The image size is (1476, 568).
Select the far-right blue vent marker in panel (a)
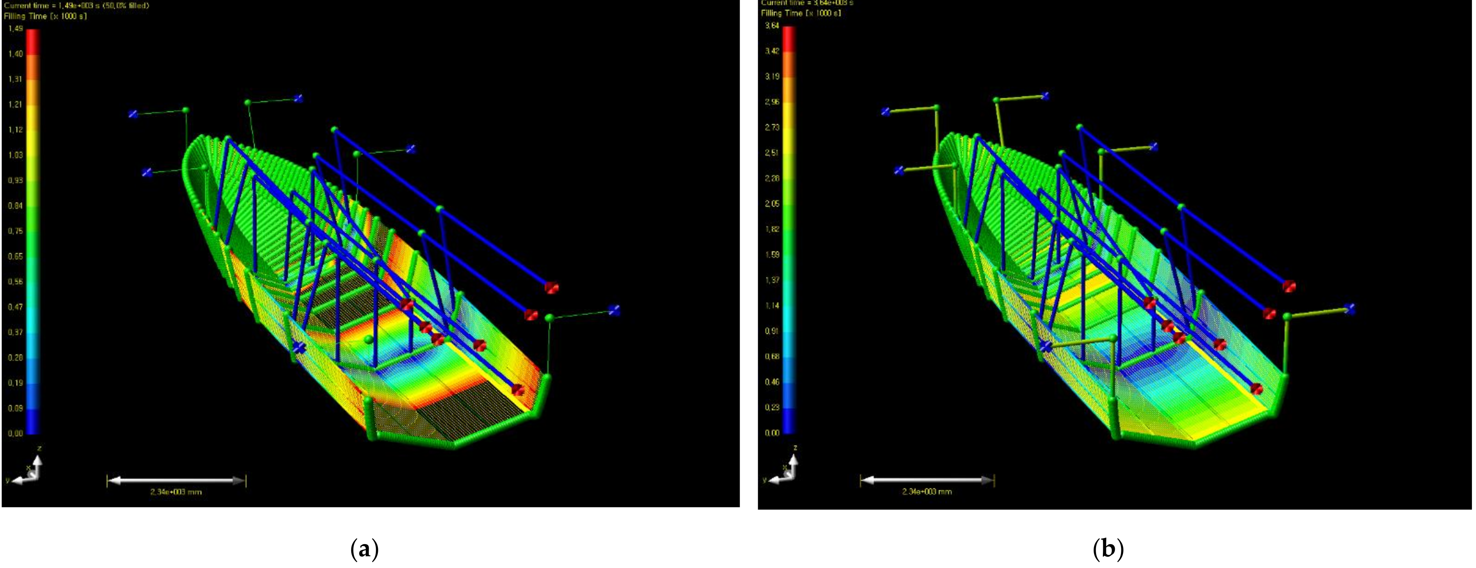pyautogui.click(x=614, y=310)
